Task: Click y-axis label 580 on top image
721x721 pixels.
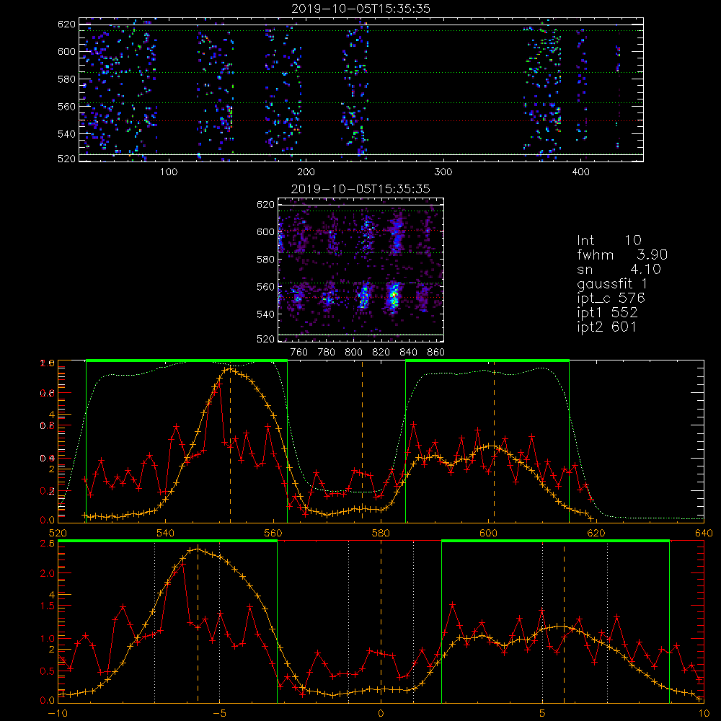Action: pos(66,79)
